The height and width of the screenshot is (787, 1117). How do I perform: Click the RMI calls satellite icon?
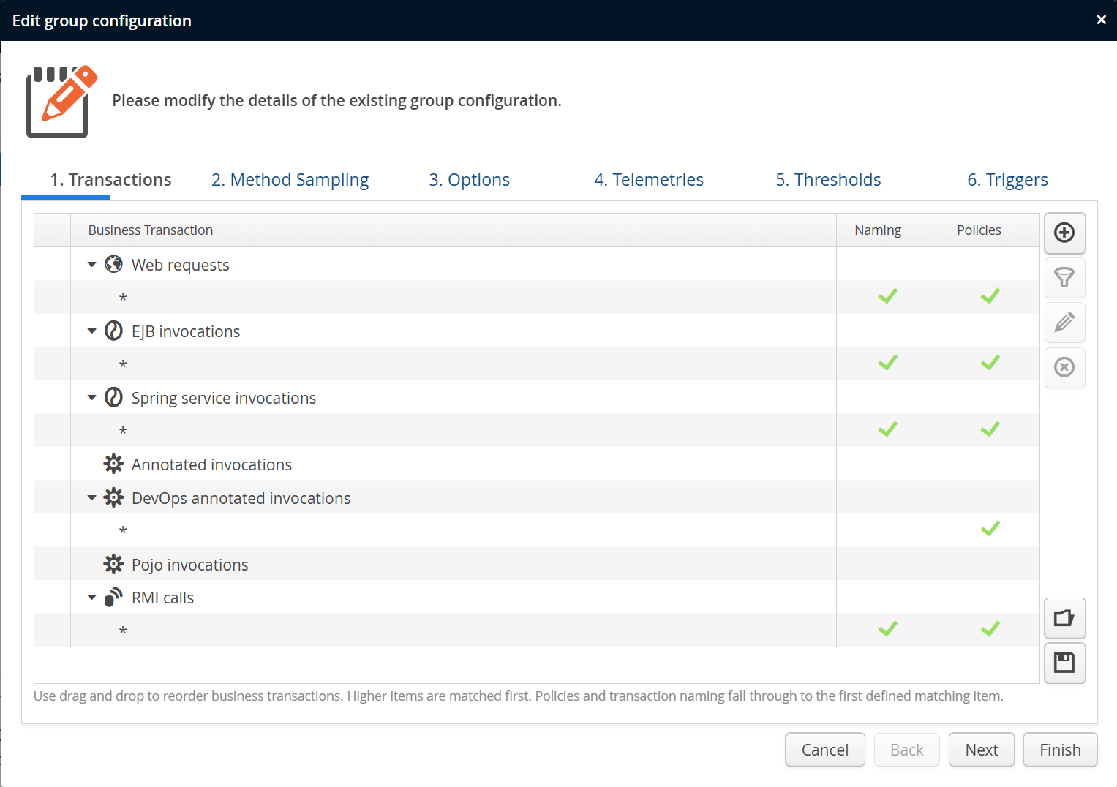tap(113, 598)
